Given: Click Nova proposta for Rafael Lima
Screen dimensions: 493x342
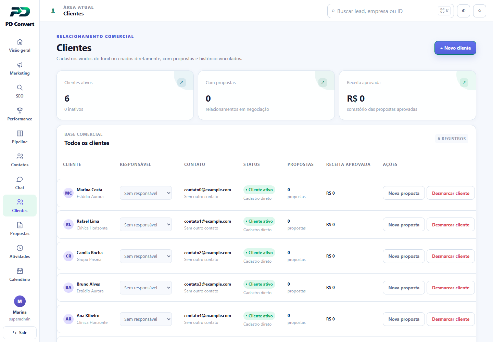Looking at the screenshot, I should tap(404, 225).
